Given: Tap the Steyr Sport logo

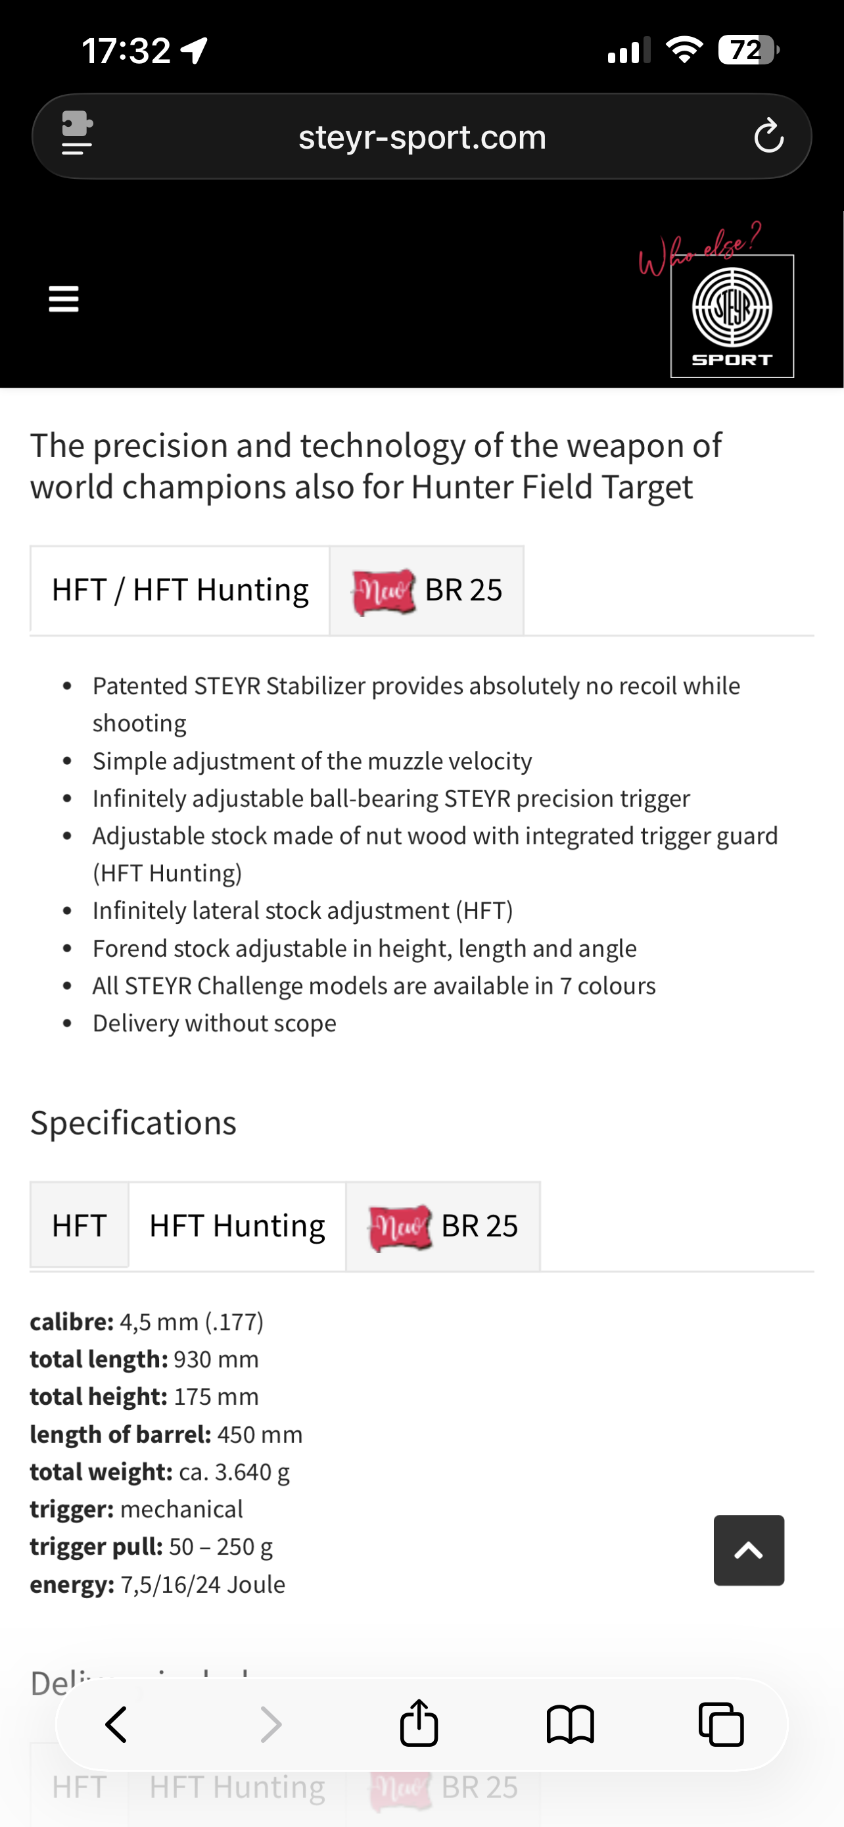Looking at the screenshot, I should [x=732, y=316].
